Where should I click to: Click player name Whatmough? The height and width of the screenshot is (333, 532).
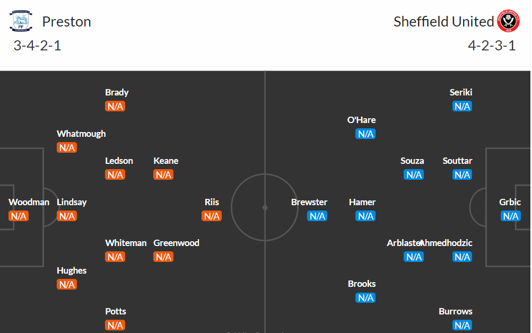81,134
